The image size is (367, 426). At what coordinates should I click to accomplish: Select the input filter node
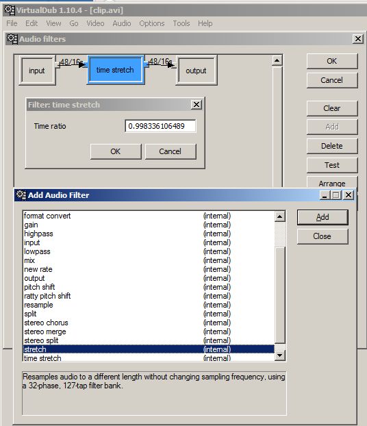click(x=37, y=71)
